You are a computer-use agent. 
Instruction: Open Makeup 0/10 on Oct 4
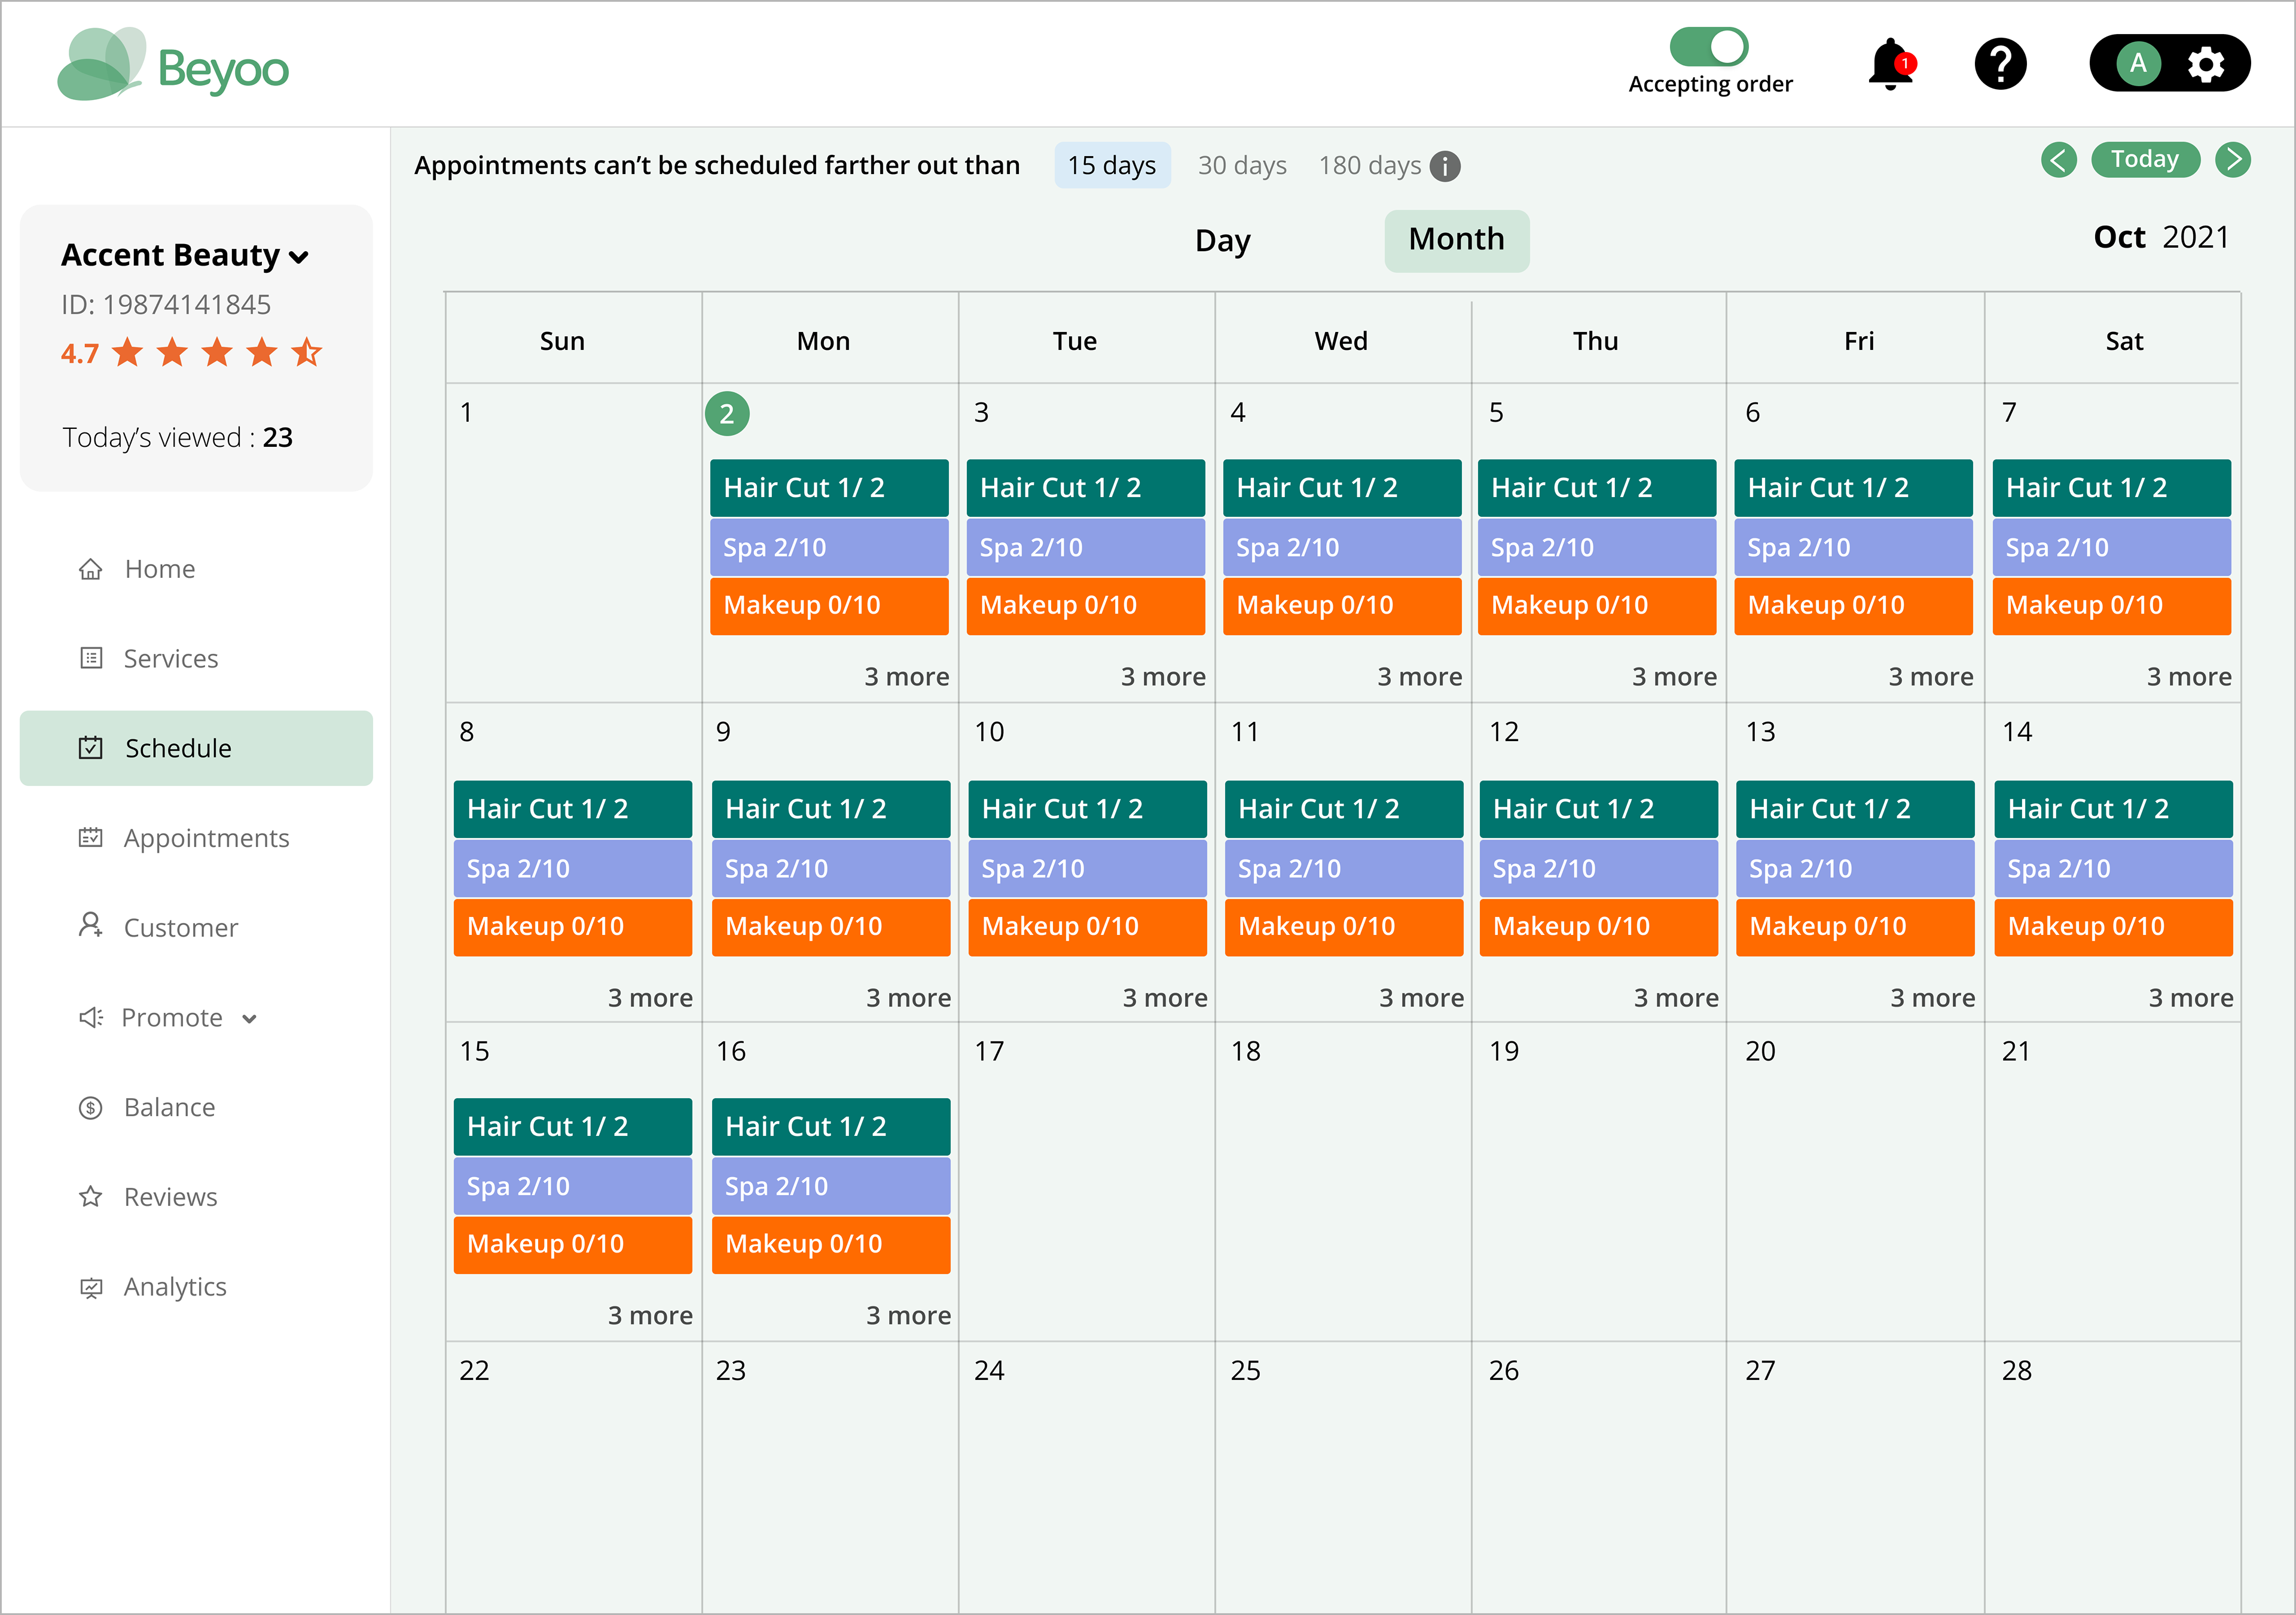pyautogui.click(x=1342, y=605)
